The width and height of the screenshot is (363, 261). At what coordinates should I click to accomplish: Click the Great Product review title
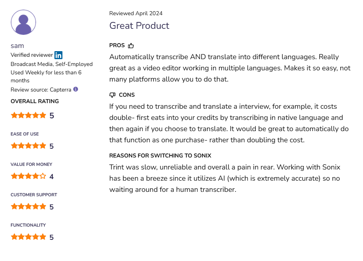click(139, 26)
